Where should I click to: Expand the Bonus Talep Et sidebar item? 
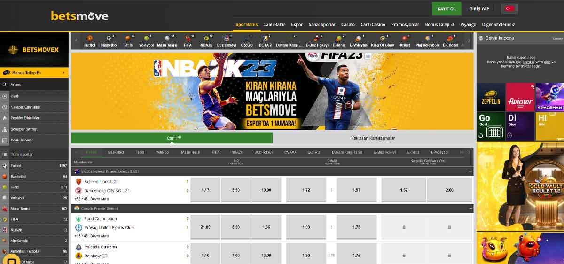[x=34, y=73]
